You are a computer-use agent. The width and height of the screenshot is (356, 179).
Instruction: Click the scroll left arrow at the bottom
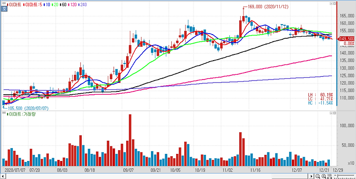click(3, 176)
